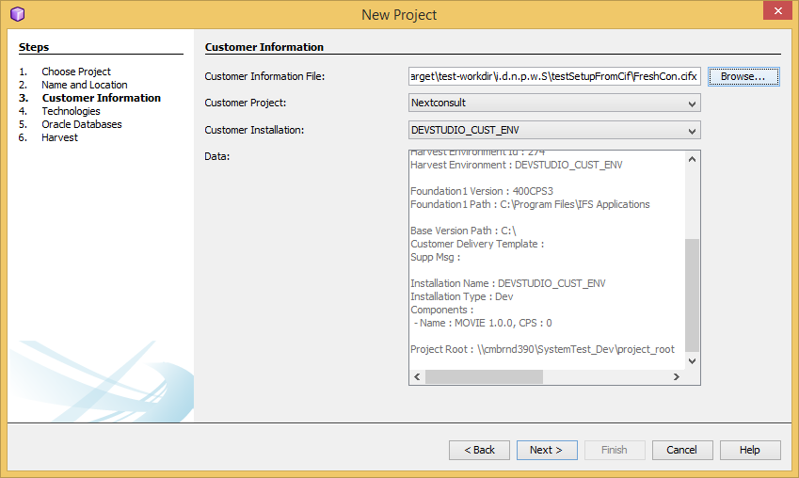The image size is (799, 478).
Task: Click the NetBeans cube icon in title bar
Action: pyautogui.click(x=17, y=14)
